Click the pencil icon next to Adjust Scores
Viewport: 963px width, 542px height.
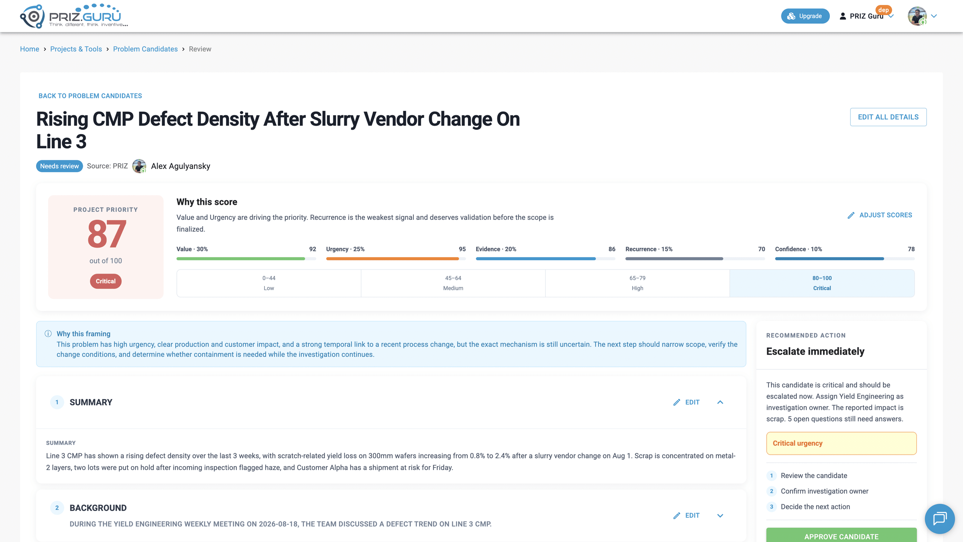851,215
